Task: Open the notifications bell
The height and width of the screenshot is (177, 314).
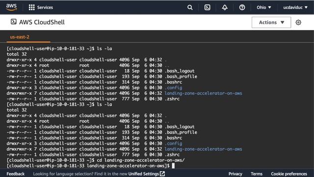Action: click(x=225, y=7)
